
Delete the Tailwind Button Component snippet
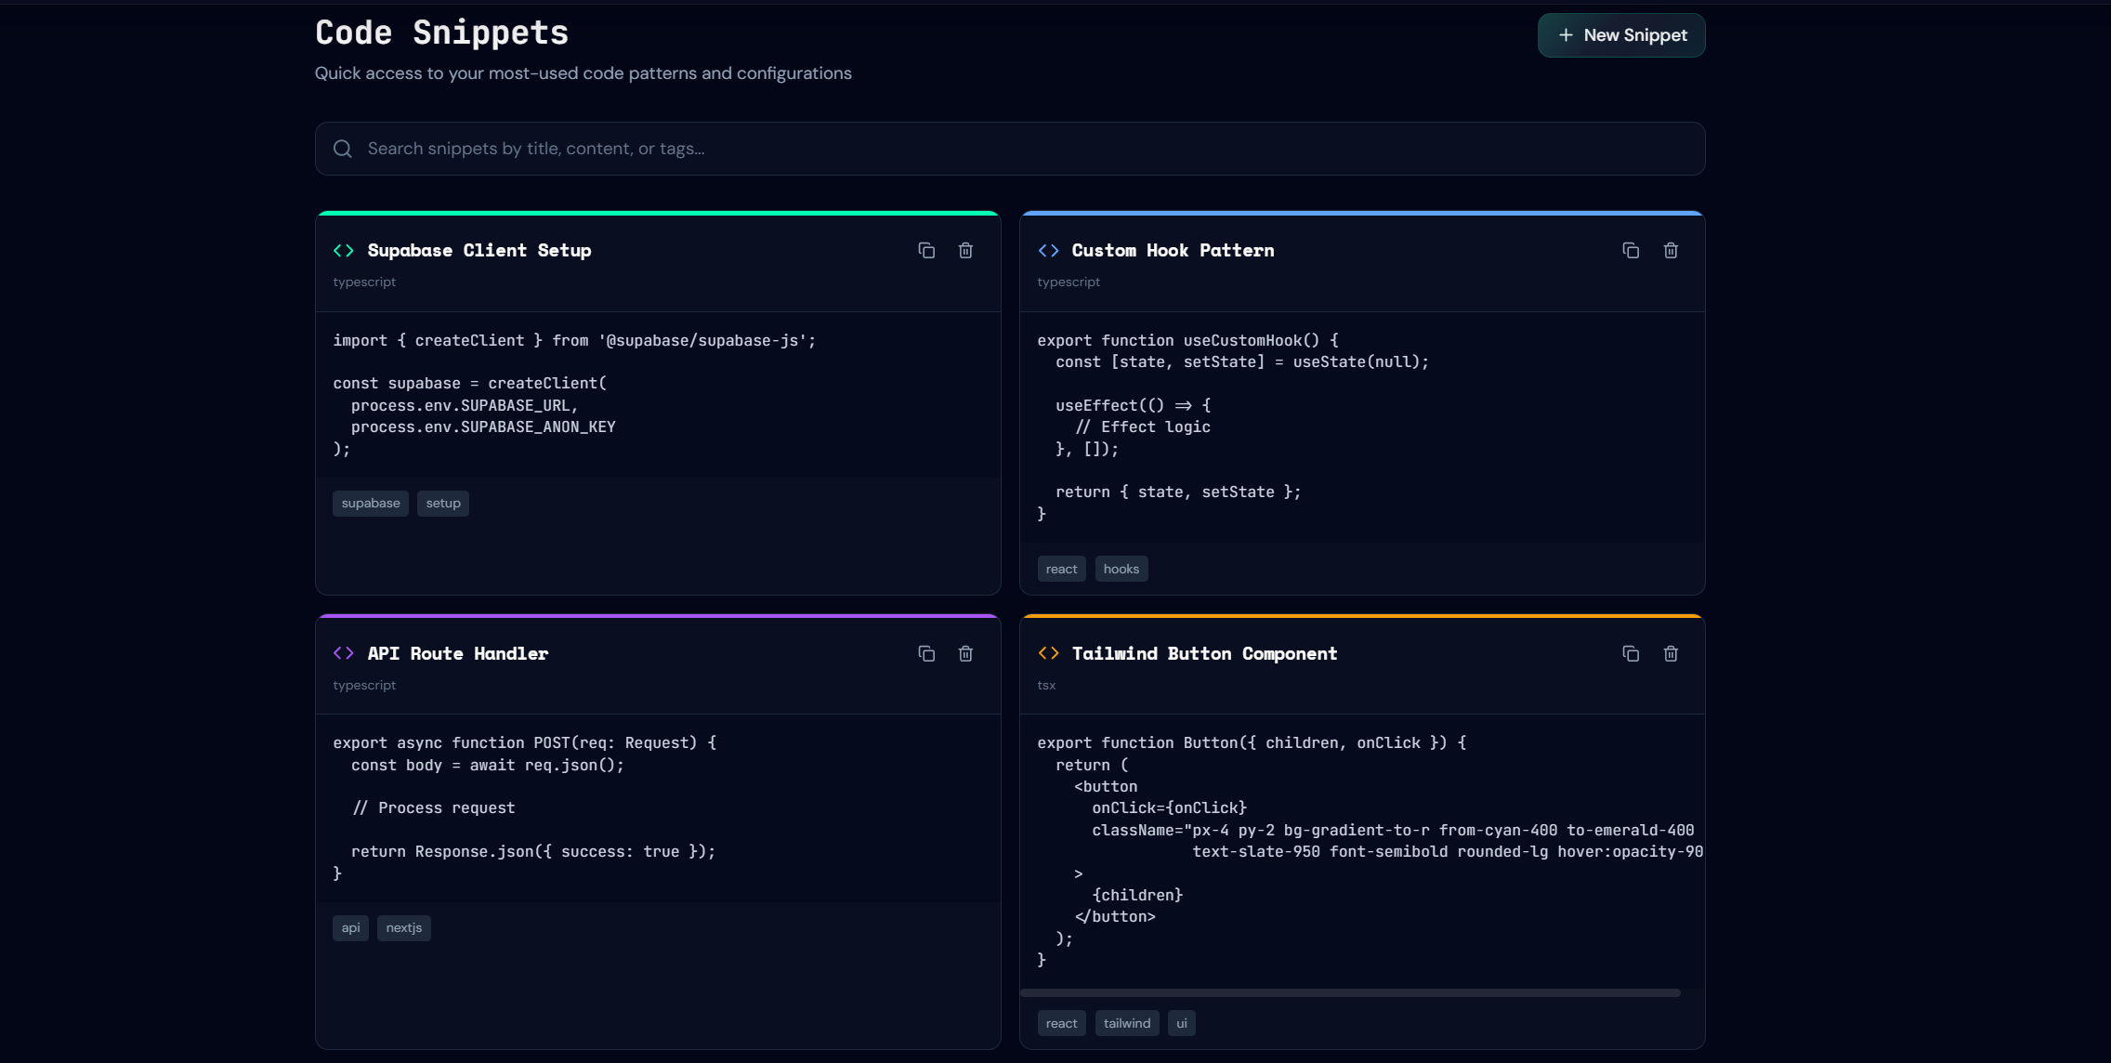click(1670, 653)
